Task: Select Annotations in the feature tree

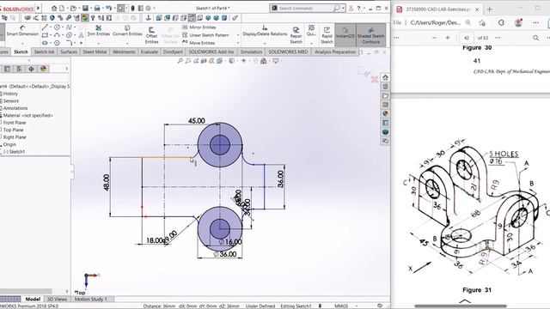Action: [x=15, y=108]
